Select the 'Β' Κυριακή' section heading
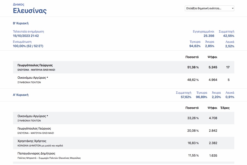 click(x=21, y=23)
